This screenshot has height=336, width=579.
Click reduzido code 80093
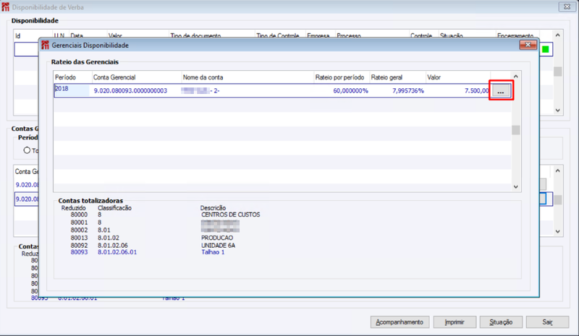coord(79,252)
